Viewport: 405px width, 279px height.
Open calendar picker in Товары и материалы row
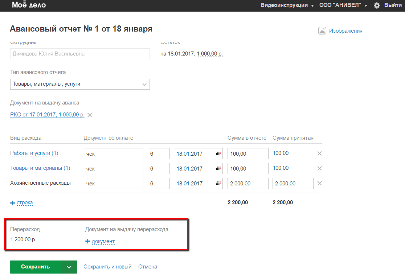(218, 168)
